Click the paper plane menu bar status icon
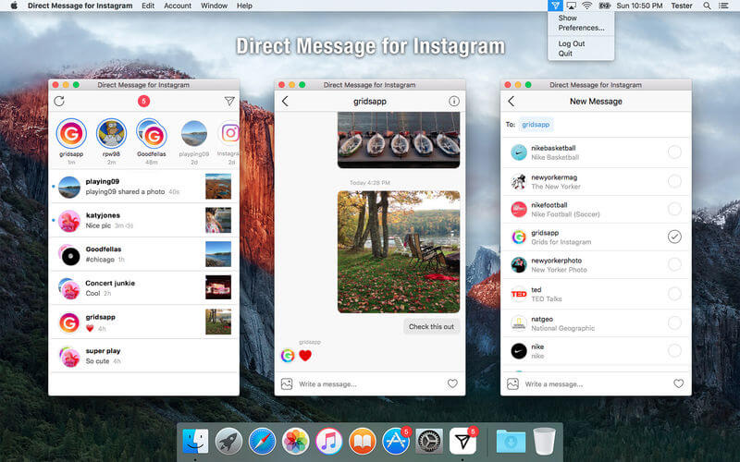 coord(555,6)
